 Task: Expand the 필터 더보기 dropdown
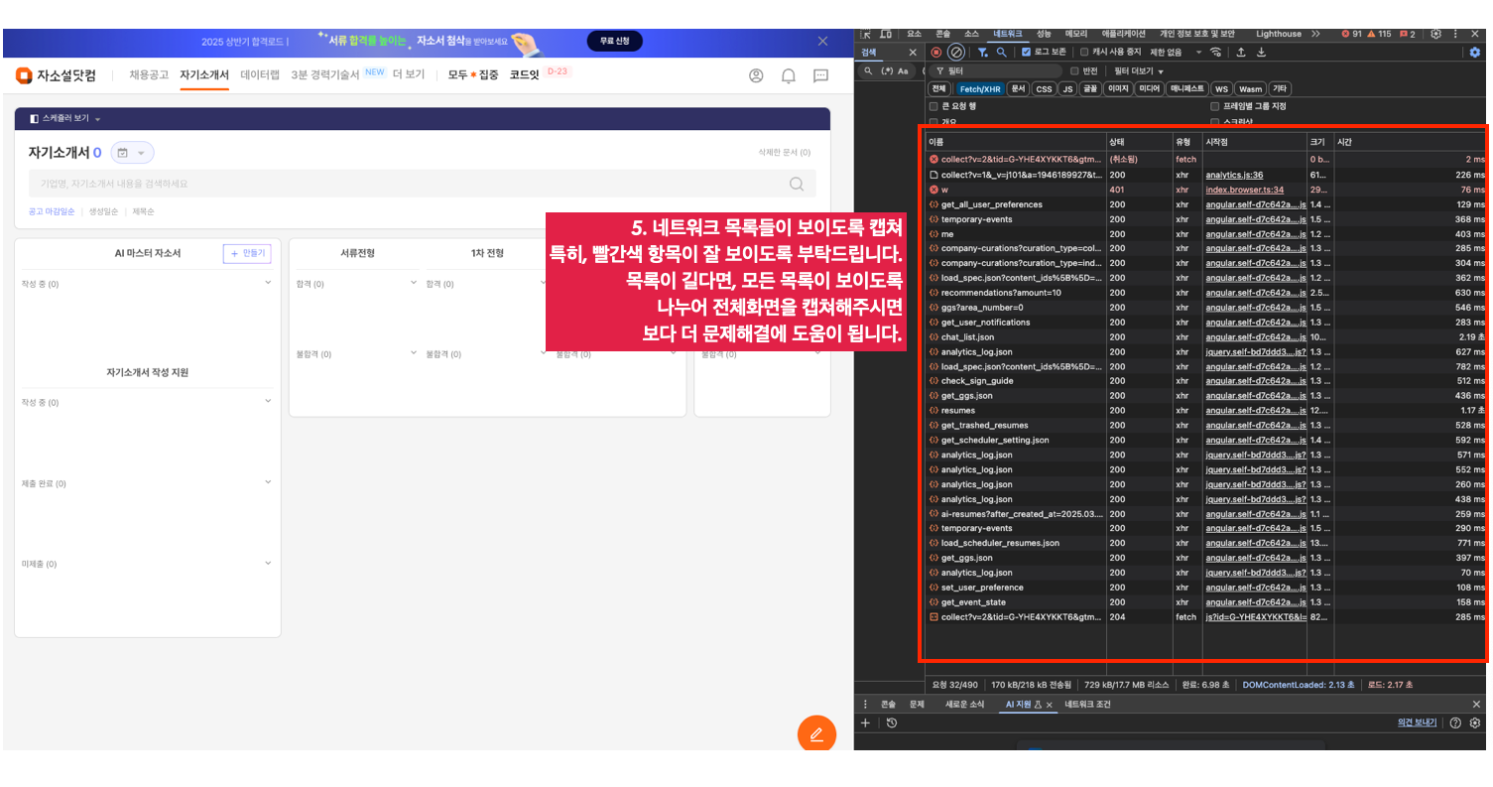tap(1138, 71)
